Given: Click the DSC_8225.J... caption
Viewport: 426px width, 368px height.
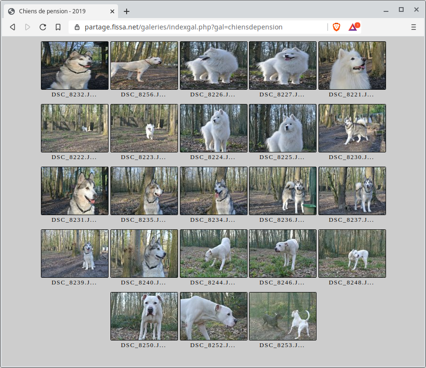Looking at the screenshot, I should coord(282,157).
